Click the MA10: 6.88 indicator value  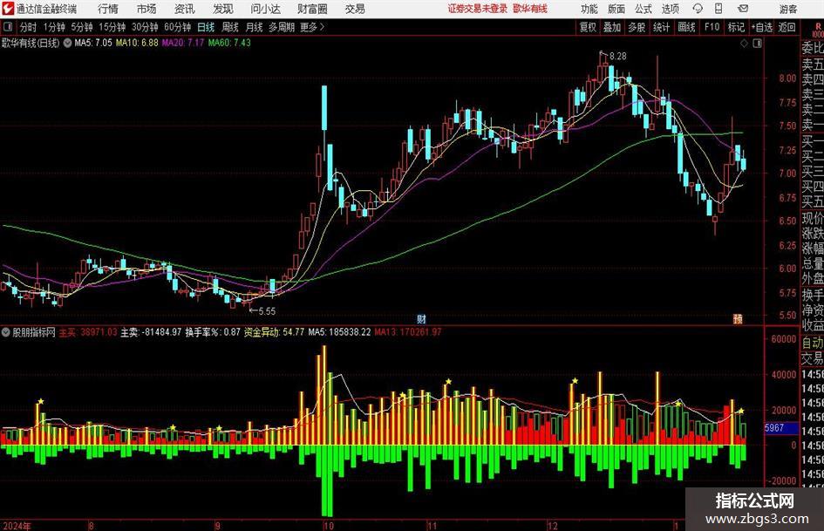(x=137, y=43)
